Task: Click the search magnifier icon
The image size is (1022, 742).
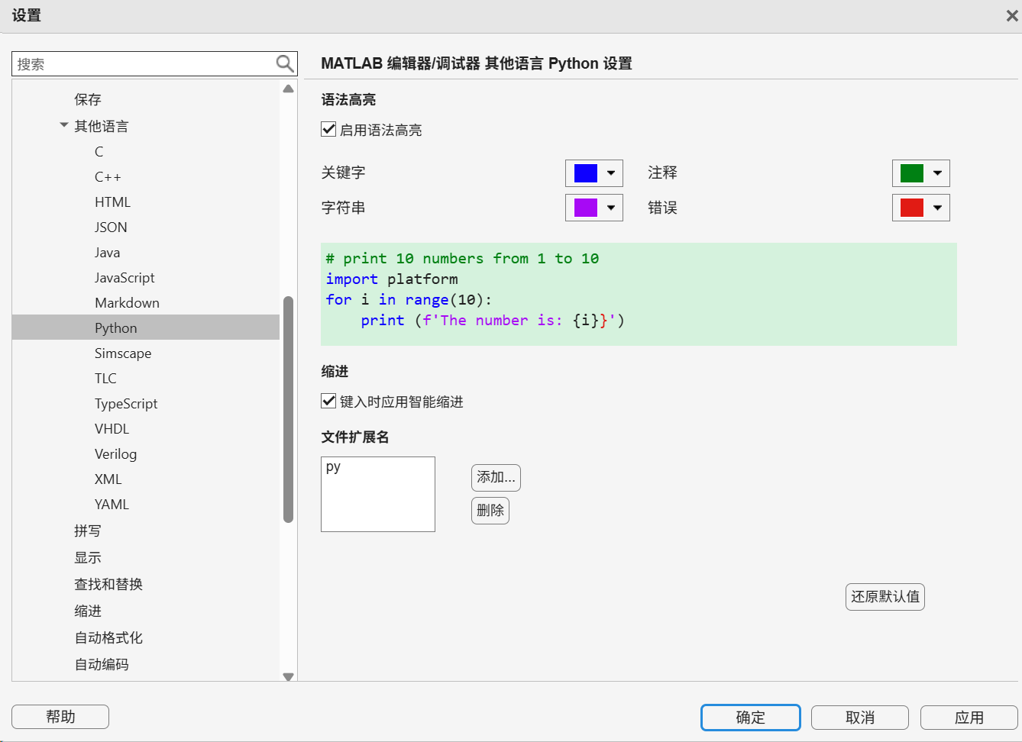Action: tap(284, 64)
